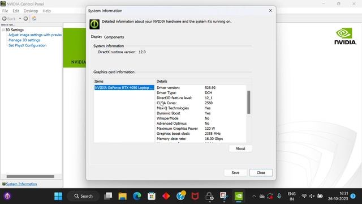Click the Dynamic Boost row label

point(169,113)
